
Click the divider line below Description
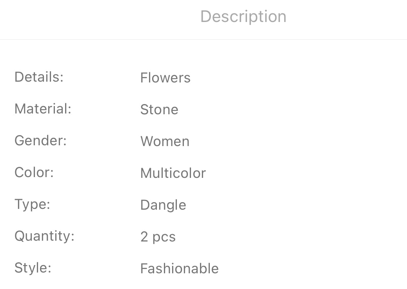point(203,39)
